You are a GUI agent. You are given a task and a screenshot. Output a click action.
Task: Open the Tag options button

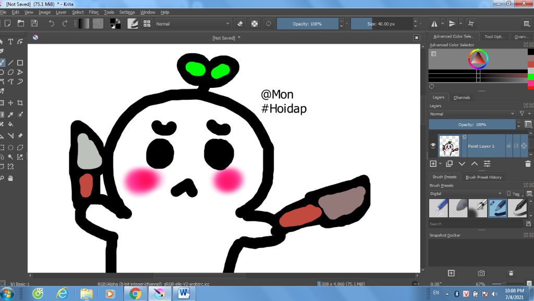pyautogui.click(x=514, y=194)
